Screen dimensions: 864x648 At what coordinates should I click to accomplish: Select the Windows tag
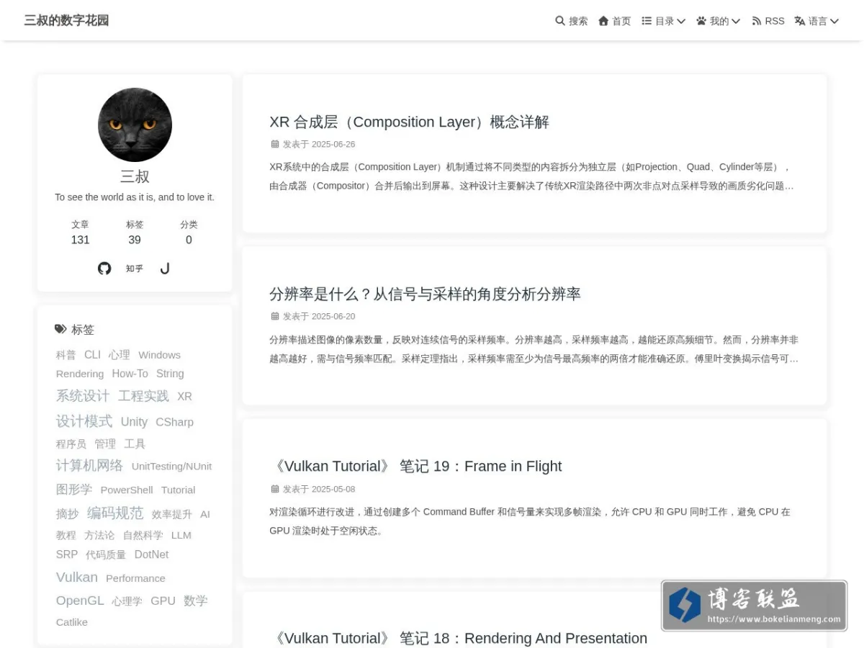point(159,355)
